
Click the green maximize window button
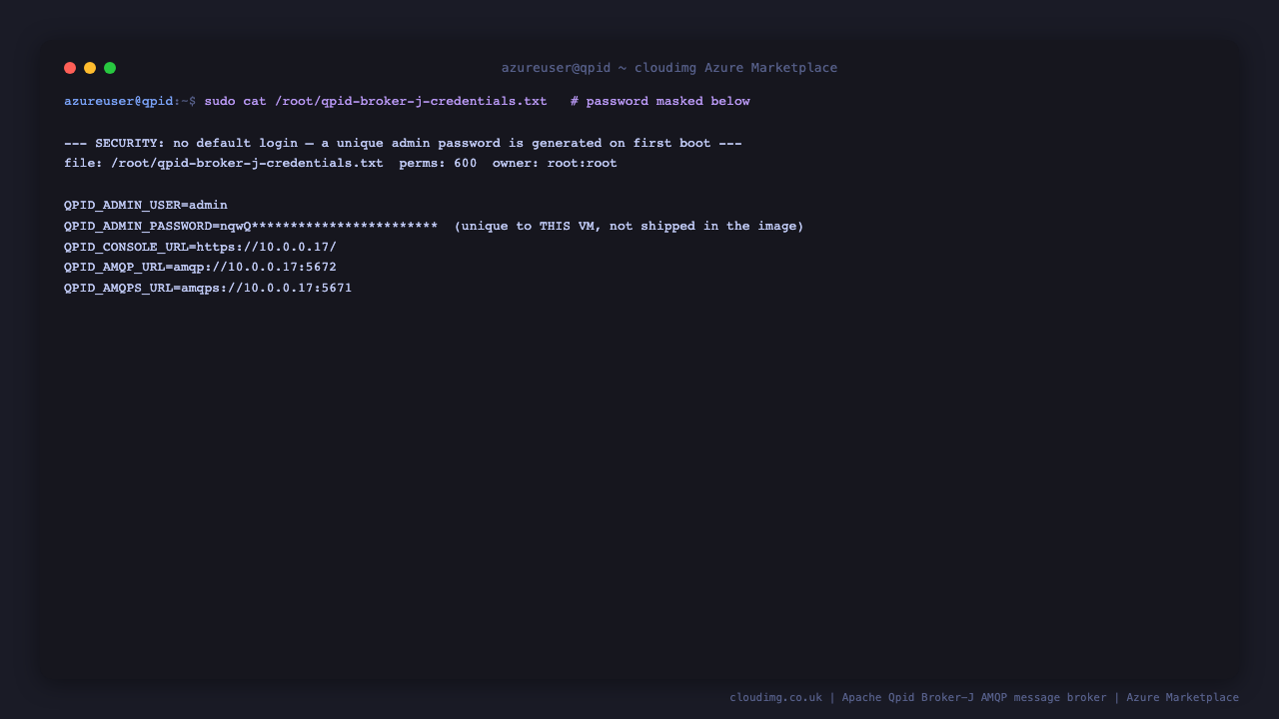pos(110,68)
